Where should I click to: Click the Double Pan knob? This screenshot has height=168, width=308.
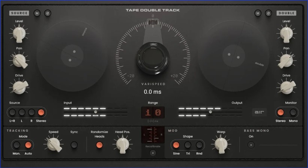click(x=286, y=60)
